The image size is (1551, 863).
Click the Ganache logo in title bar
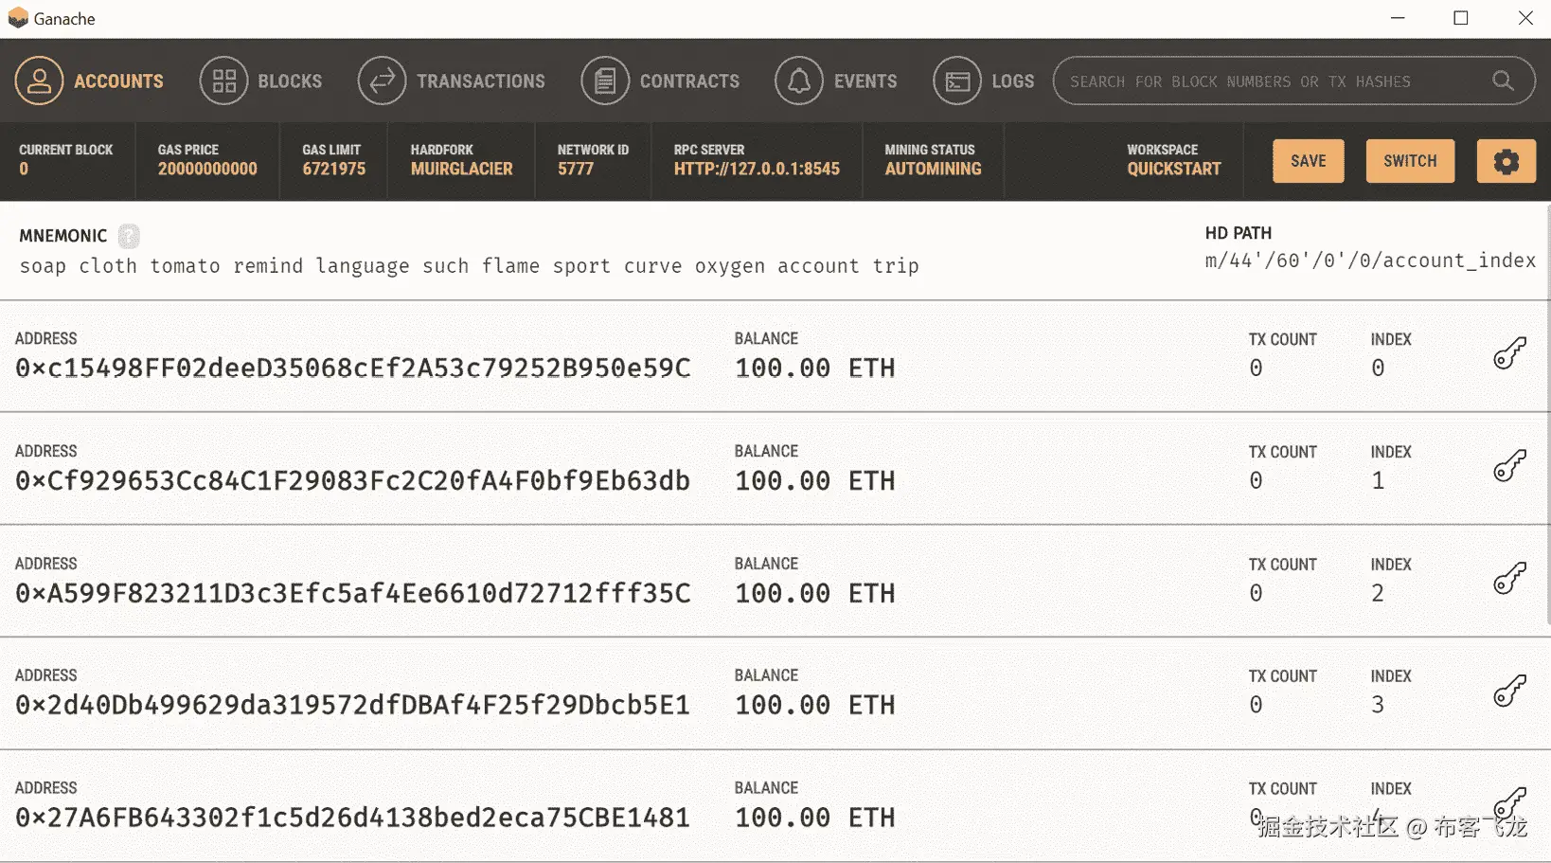coord(18,19)
